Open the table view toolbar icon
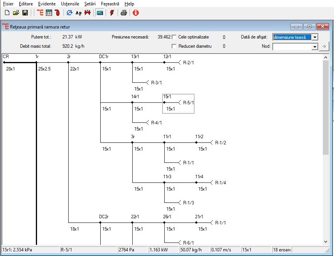 coord(49,13)
